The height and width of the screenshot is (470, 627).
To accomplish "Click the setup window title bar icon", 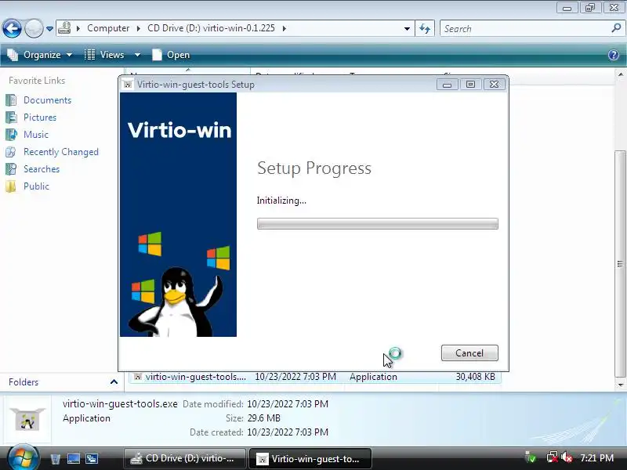I will pyautogui.click(x=128, y=85).
